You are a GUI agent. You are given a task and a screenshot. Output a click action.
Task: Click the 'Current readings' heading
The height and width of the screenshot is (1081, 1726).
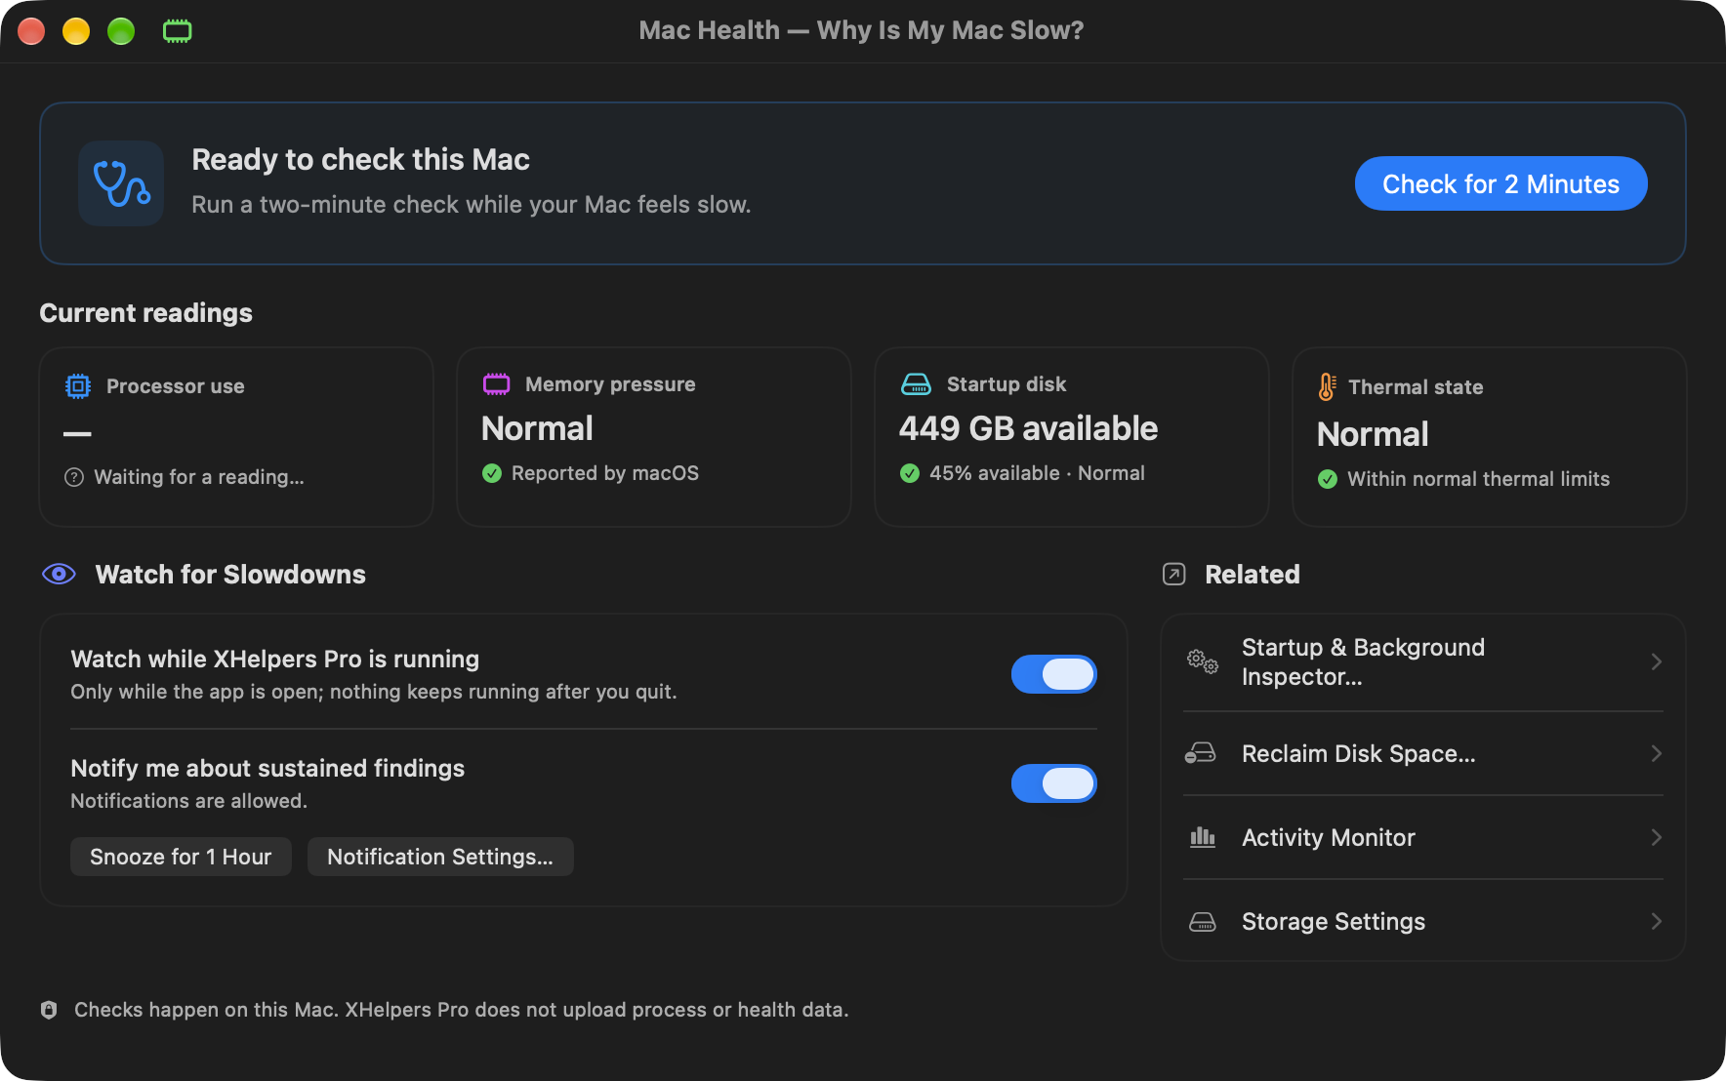click(145, 312)
